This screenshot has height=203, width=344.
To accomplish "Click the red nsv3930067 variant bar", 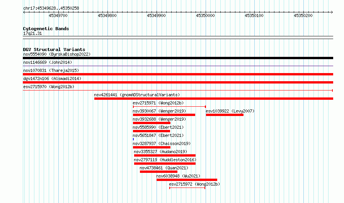I will pyautogui.click(x=164, y=115).
